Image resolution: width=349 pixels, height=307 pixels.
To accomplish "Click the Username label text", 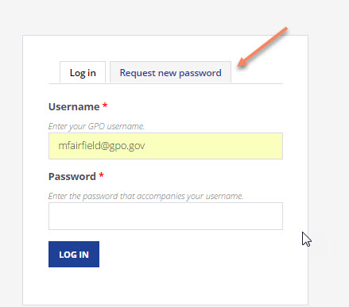I will click(74, 107).
